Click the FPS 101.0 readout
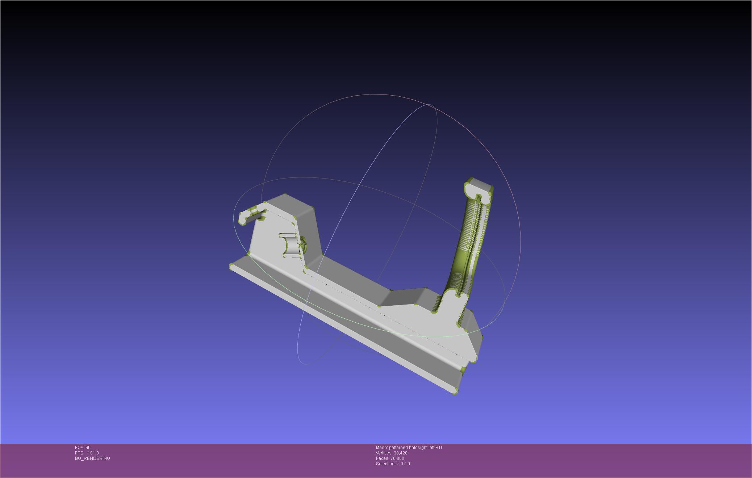 click(x=87, y=453)
